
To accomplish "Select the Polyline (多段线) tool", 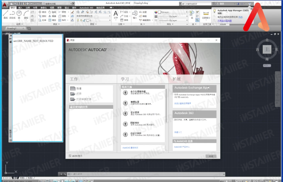I will pyautogui.click(x=12, y=14).
